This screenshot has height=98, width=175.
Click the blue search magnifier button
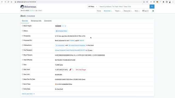pos(152,7)
